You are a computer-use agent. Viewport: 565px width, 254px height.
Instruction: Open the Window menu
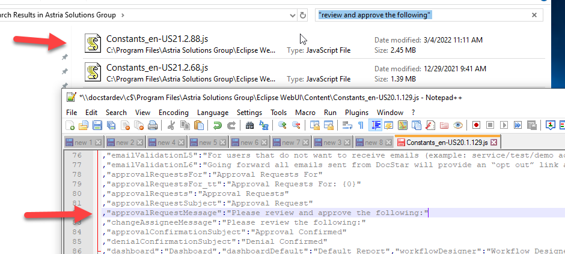click(390, 113)
